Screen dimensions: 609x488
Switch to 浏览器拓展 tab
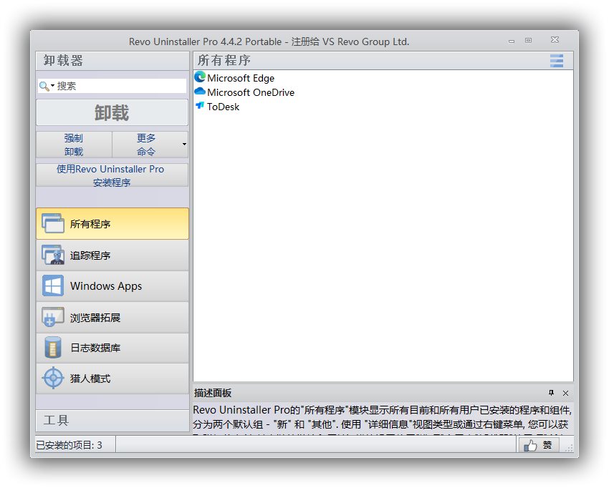(x=112, y=317)
